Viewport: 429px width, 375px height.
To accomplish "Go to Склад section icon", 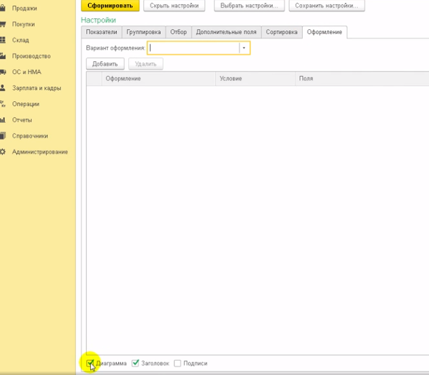I will [3, 40].
